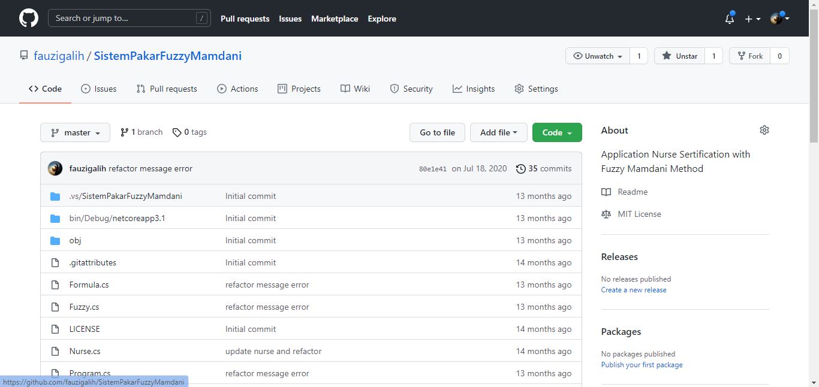Open the GitHub home logo

(29, 18)
